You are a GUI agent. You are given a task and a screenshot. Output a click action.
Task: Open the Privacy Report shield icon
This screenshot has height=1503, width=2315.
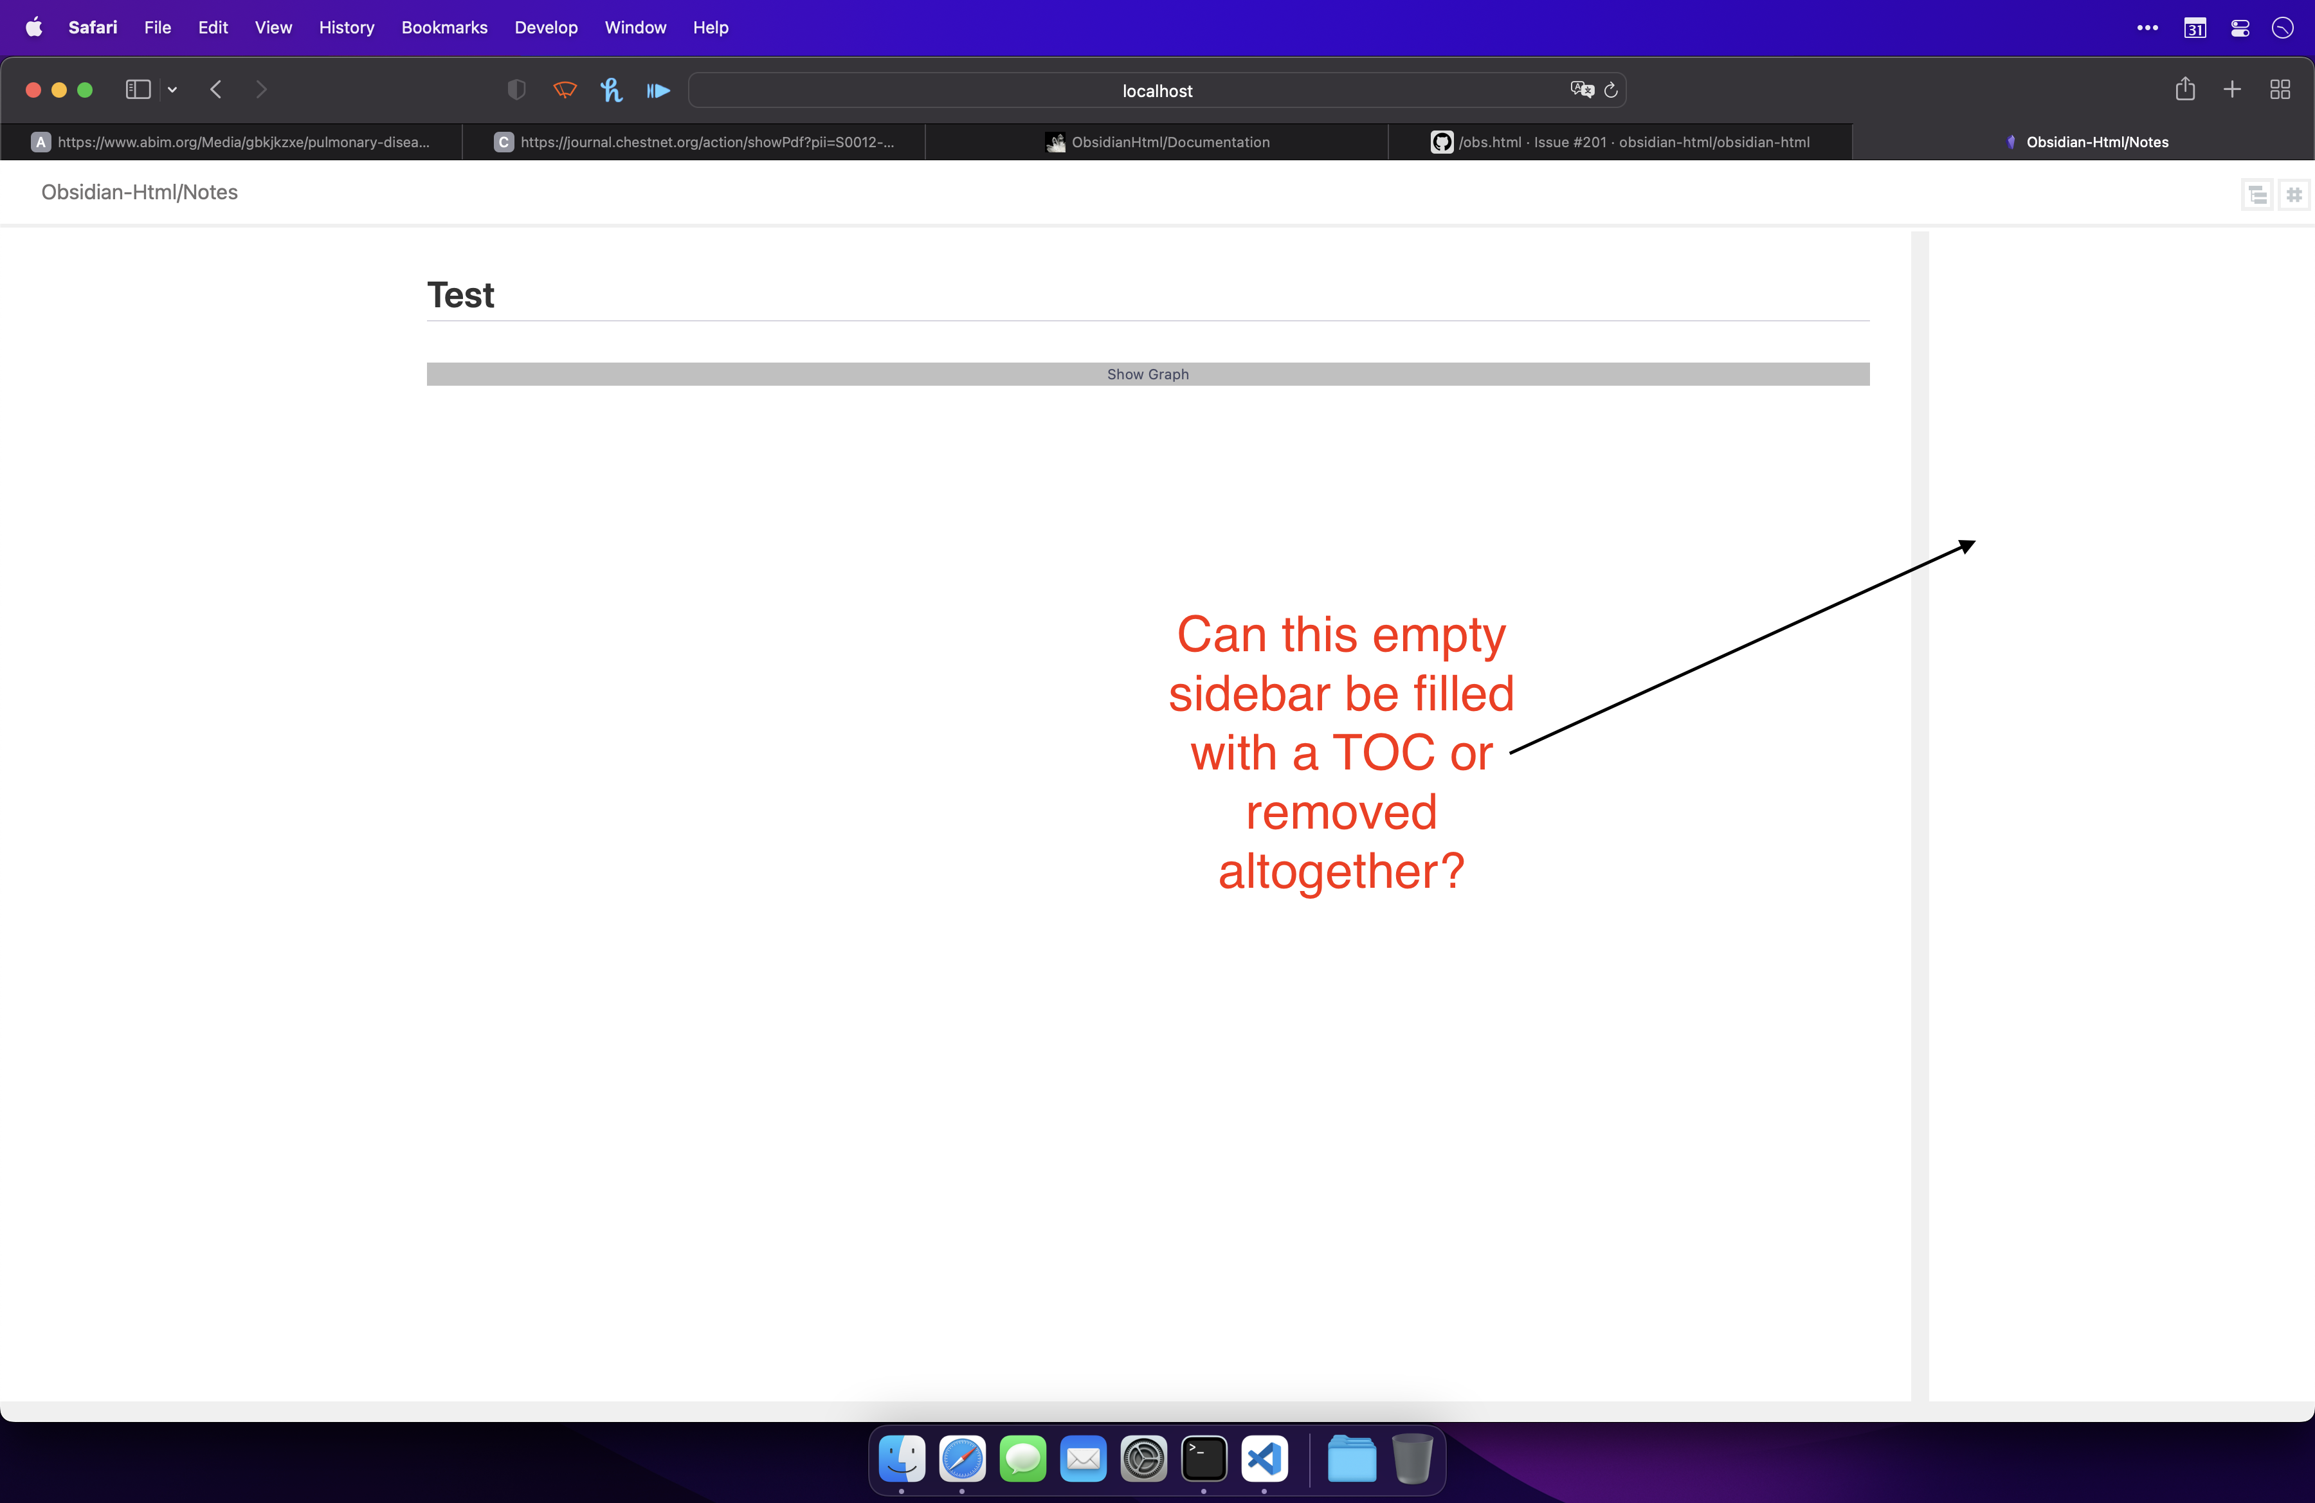tap(516, 89)
